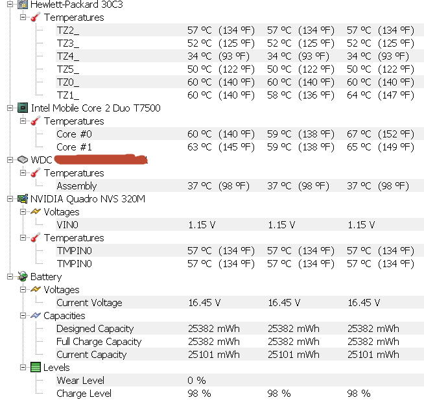Click thermometer icon under NVIDIA Quadro
This screenshot has height=404, width=424.
[x=36, y=238]
